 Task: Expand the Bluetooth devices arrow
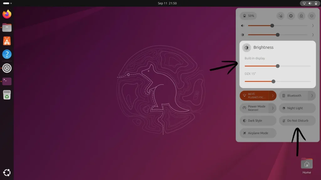click(312, 96)
